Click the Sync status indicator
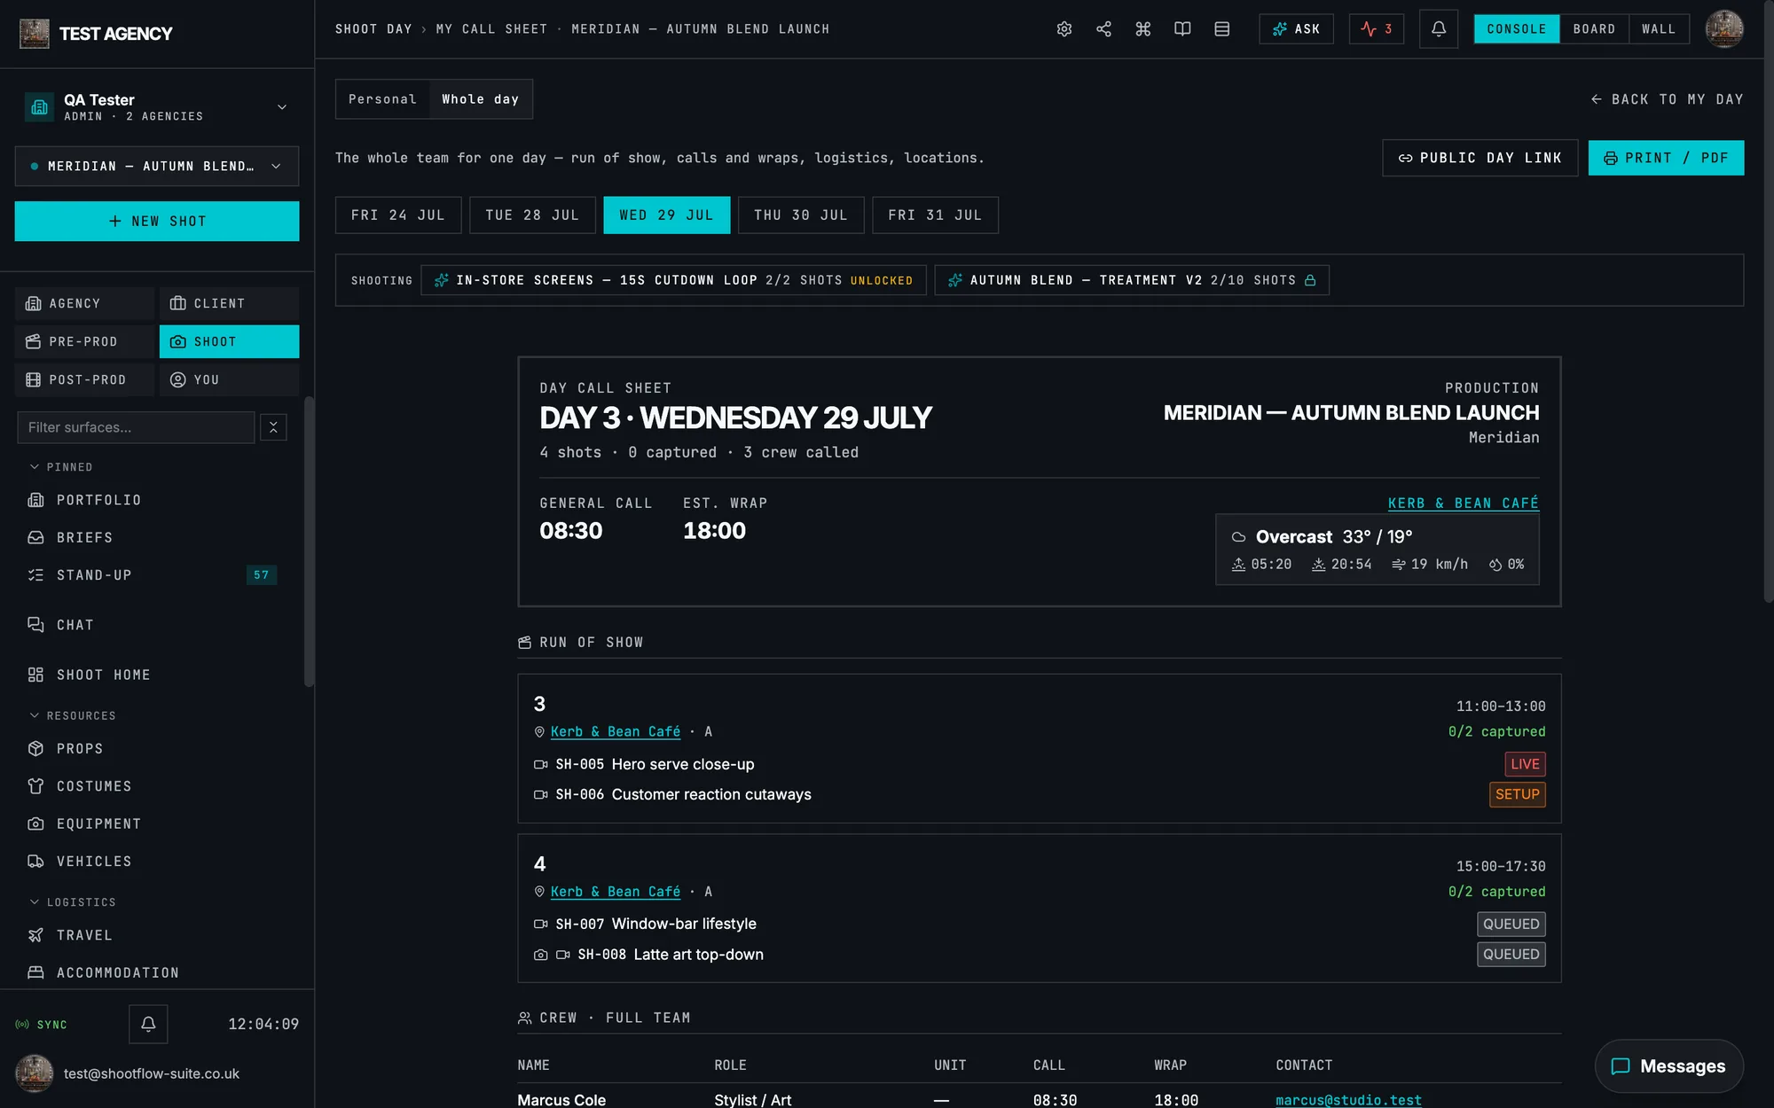The height and width of the screenshot is (1108, 1774). pyautogui.click(x=42, y=1025)
